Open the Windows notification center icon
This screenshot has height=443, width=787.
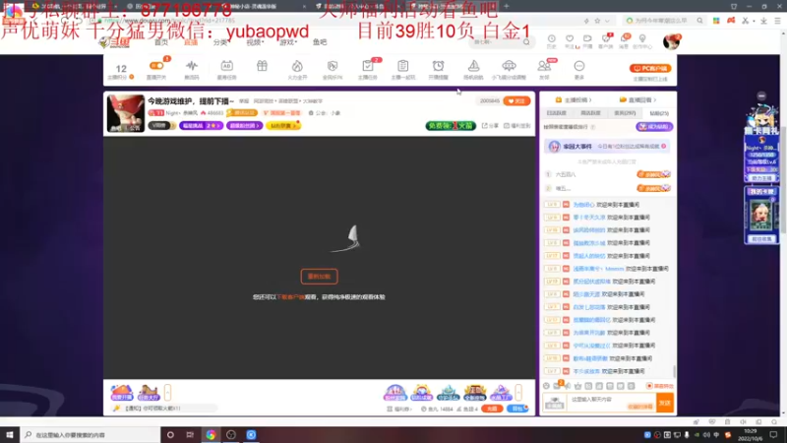coord(773,434)
